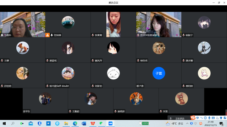Select the blue 子萱 avatar tile
Viewport: 227px width, 127px height.
point(159,73)
